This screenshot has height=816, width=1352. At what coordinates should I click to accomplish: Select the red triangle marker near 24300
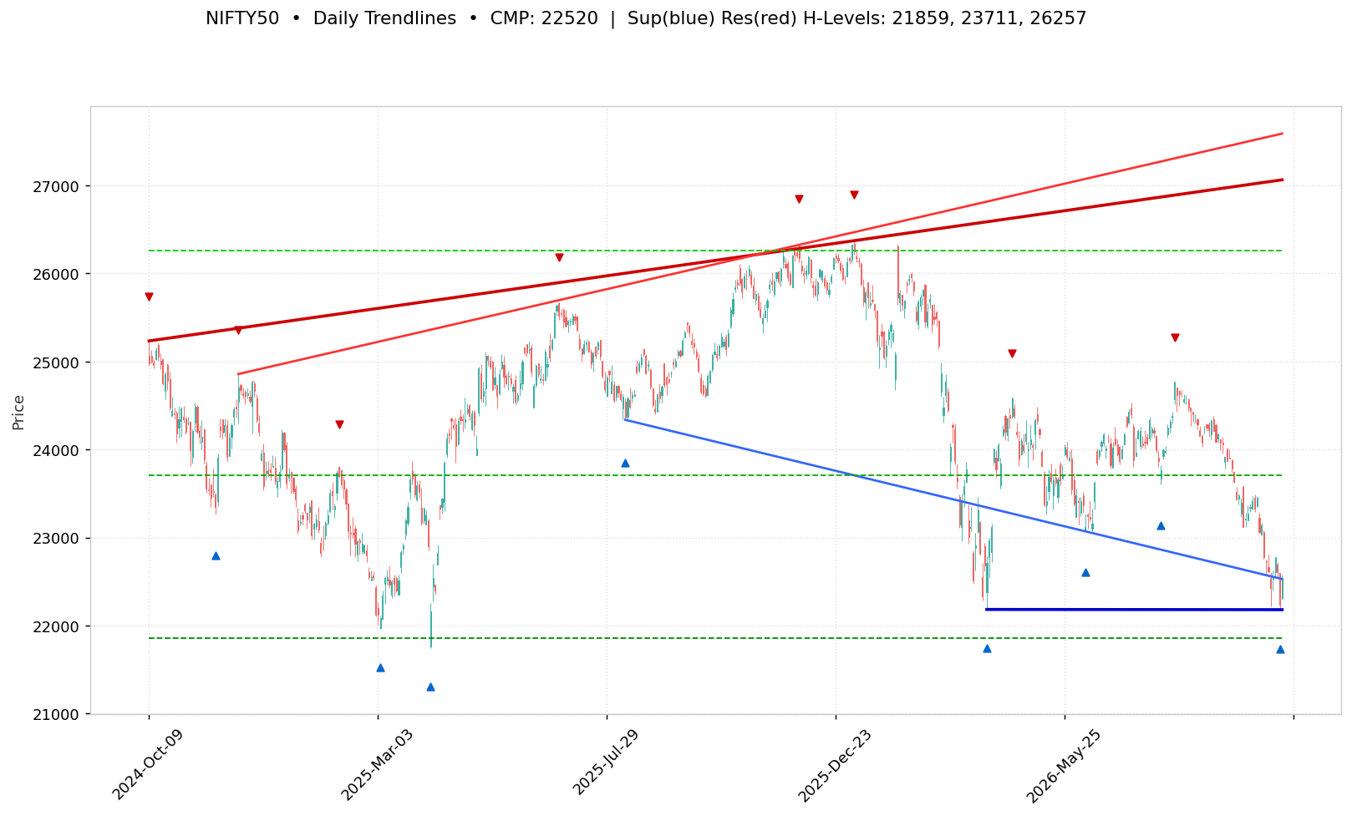click(x=339, y=424)
